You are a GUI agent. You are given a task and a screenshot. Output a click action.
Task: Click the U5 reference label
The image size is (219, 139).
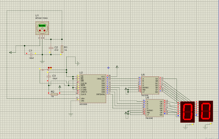tap(143, 75)
